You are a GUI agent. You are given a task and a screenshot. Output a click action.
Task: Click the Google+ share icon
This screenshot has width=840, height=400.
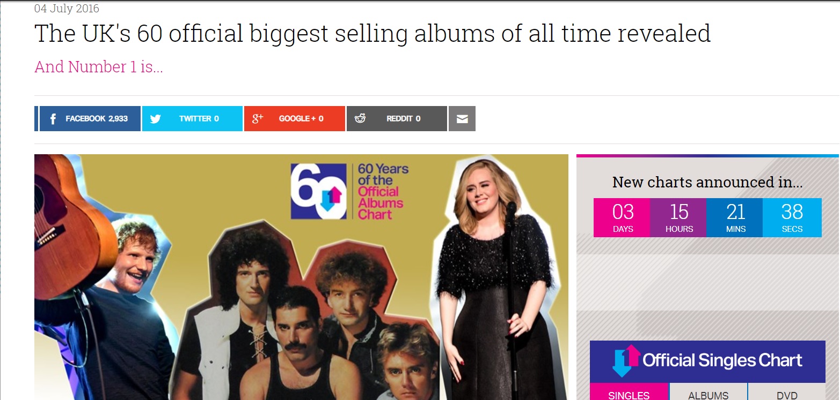[258, 118]
